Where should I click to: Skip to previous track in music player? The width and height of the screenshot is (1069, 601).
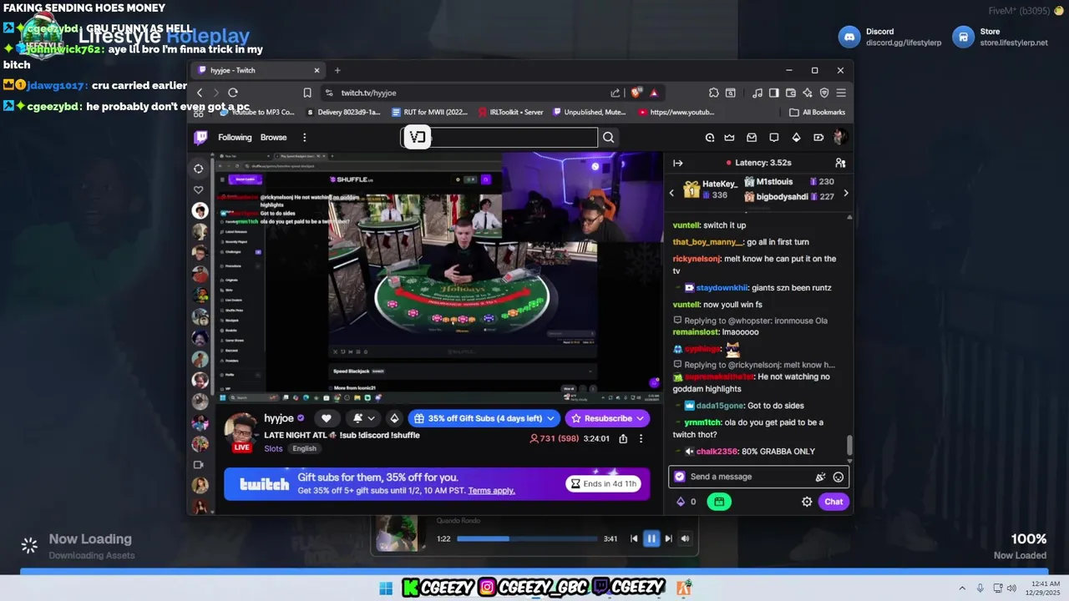click(x=634, y=538)
